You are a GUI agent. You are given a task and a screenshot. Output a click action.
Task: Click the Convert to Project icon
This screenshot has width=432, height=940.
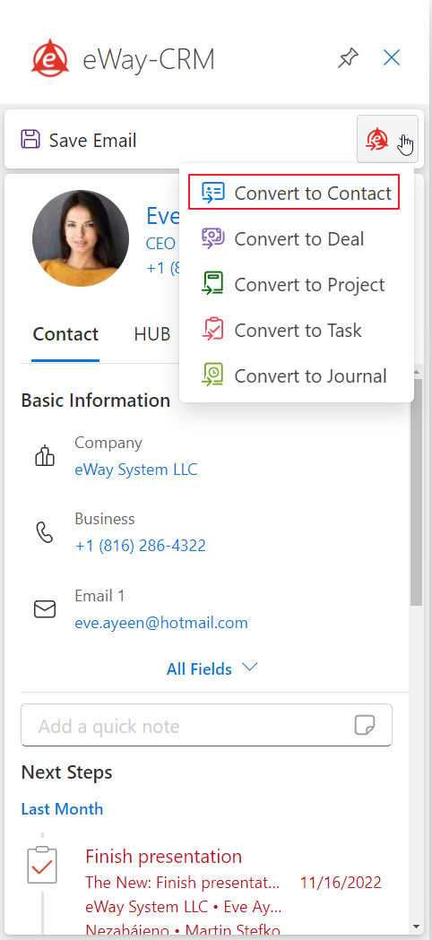pyautogui.click(x=212, y=284)
